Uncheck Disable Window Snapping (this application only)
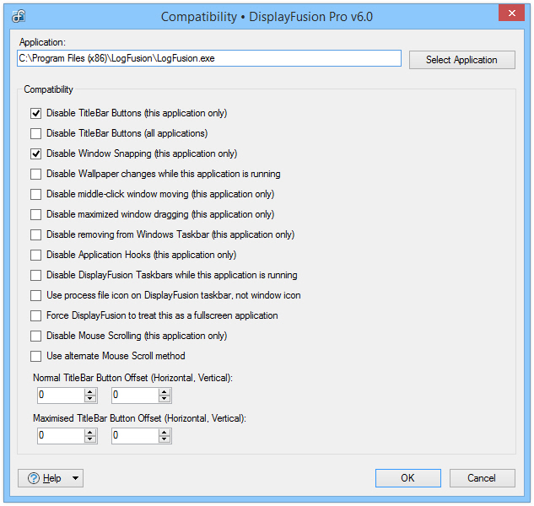534x506 pixels. 35,153
